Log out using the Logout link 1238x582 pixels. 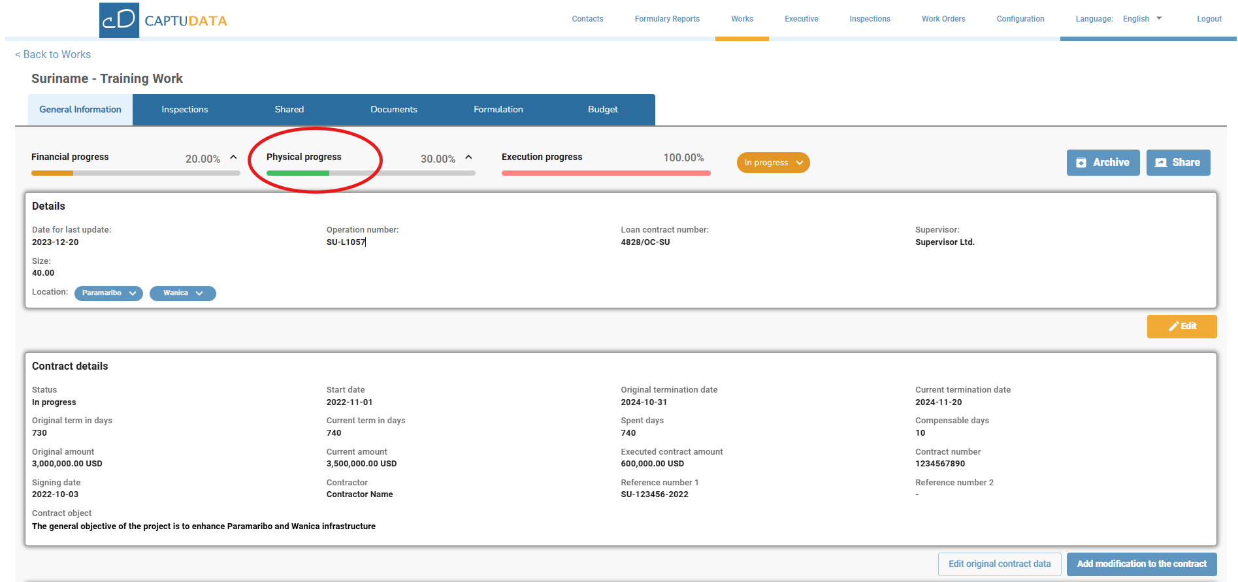click(x=1209, y=19)
